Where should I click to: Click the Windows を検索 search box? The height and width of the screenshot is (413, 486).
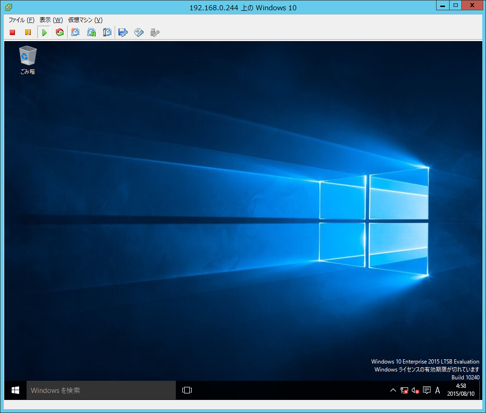point(101,390)
